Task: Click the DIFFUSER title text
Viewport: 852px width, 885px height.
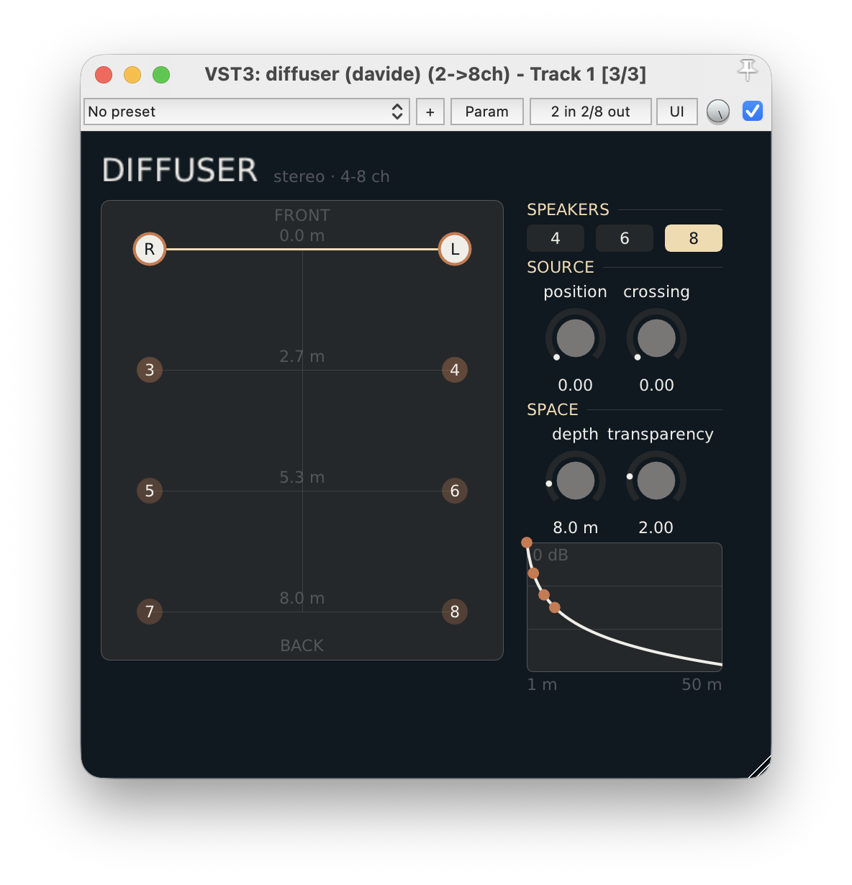Action: (x=180, y=171)
